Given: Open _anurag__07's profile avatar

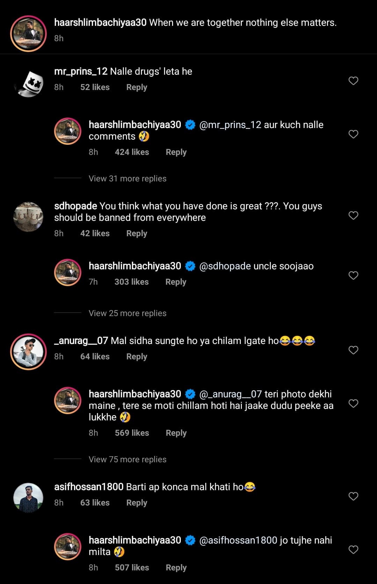Looking at the screenshot, I should 28,352.
